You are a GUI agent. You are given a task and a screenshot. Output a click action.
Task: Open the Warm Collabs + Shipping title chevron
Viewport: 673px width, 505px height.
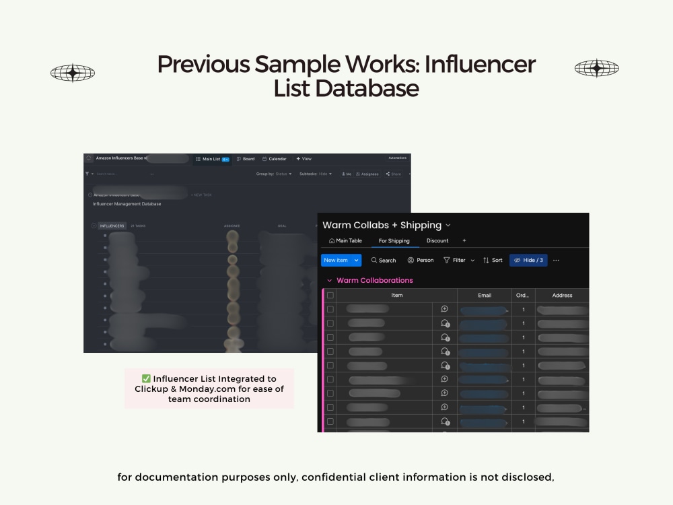pos(448,225)
